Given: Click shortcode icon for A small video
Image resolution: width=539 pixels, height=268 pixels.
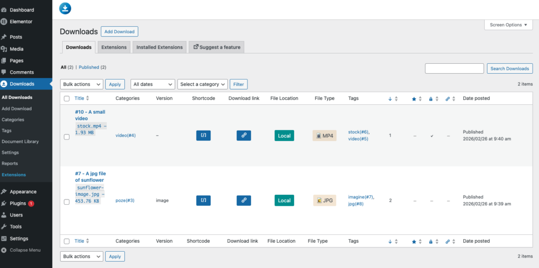Looking at the screenshot, I should point(203,135).
